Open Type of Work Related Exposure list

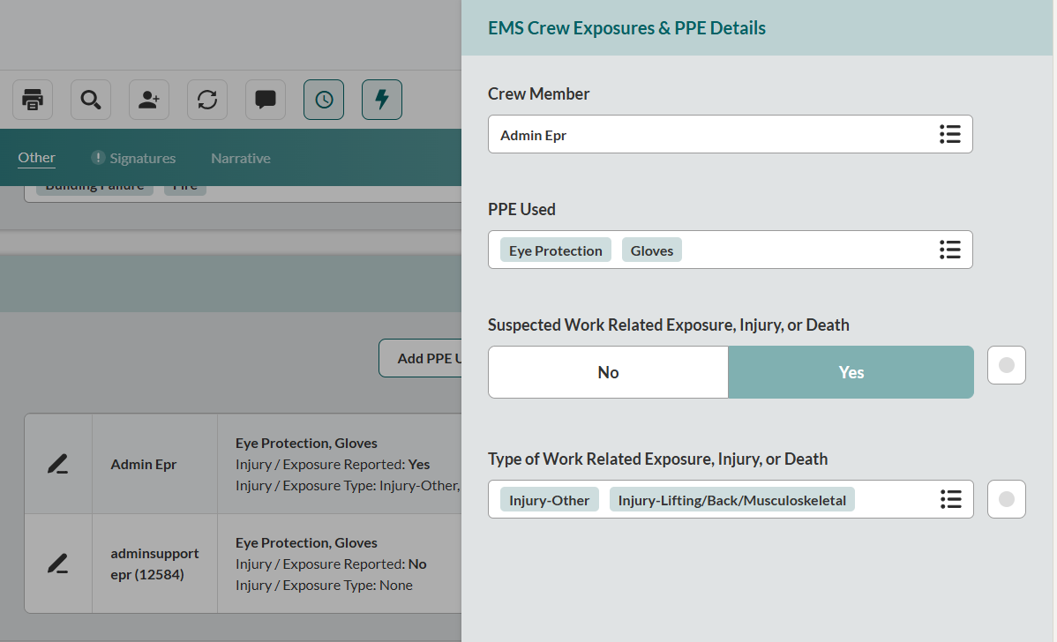949,499
